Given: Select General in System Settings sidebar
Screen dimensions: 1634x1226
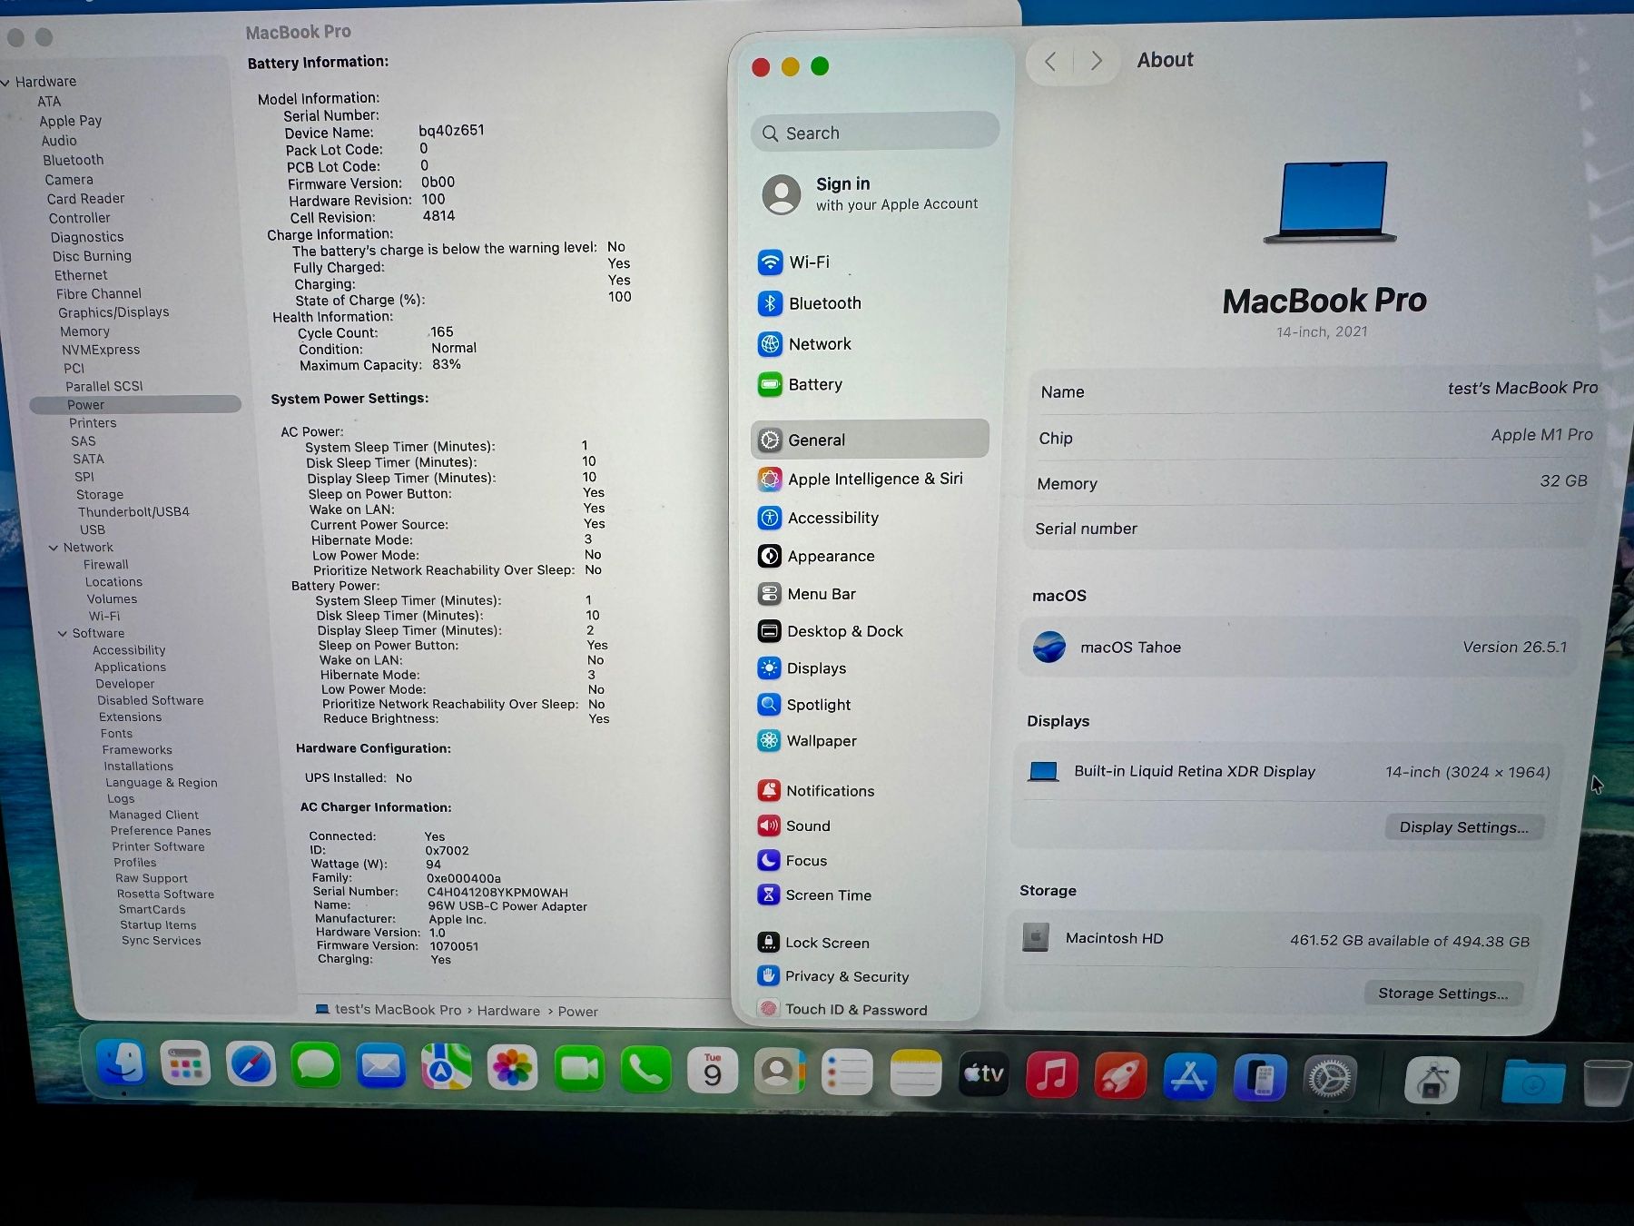Looking at the screenshot, I should point(869,440).
